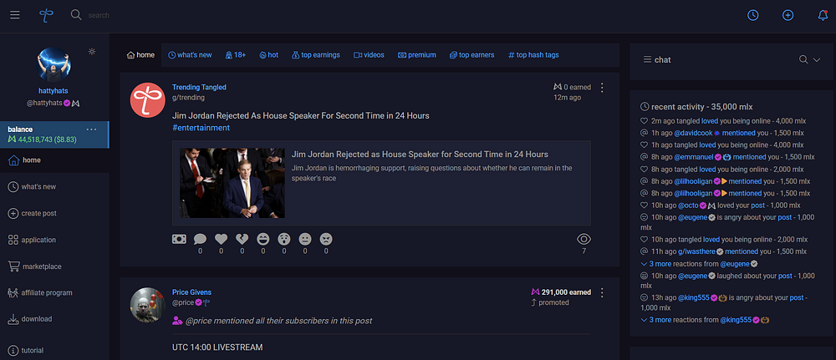Click the broken heart reaction on Jim Jordan post
This screenshot has height=360, width=836.
click(x=242, y=239)
